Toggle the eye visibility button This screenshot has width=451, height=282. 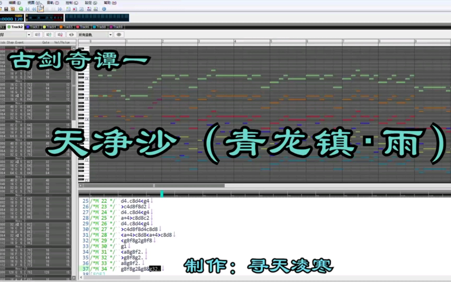point(119,34)
